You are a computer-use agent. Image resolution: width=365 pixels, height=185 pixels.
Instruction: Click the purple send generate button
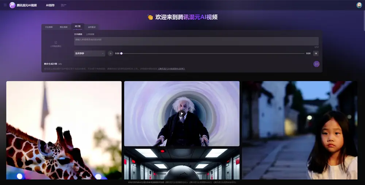pyautogui.click(x=316, y=64)
